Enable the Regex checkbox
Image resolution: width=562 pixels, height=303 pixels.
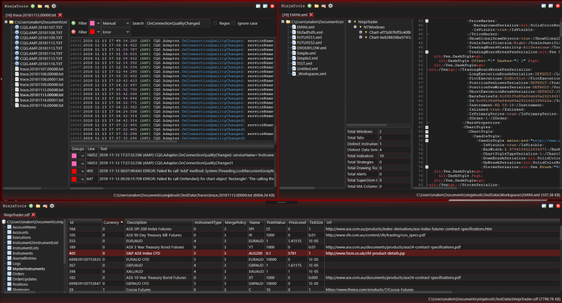pyautogui.click(x=215, y=24)
